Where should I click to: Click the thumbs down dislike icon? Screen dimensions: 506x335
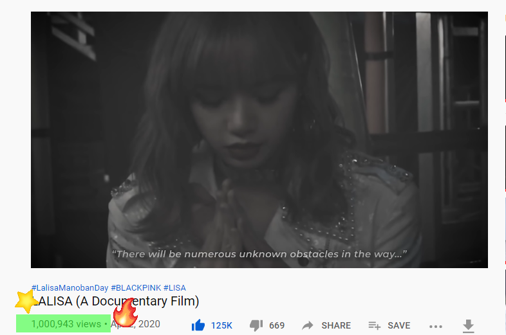256,325
